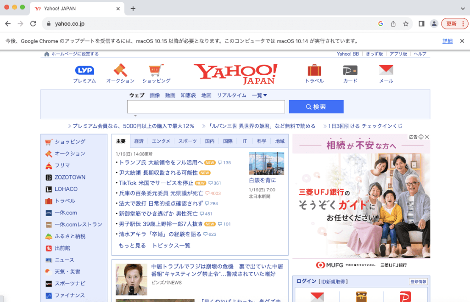Screen dimensions: 470x302
Task: Switch search to 知恵袋
Action: tap(188, 95)
